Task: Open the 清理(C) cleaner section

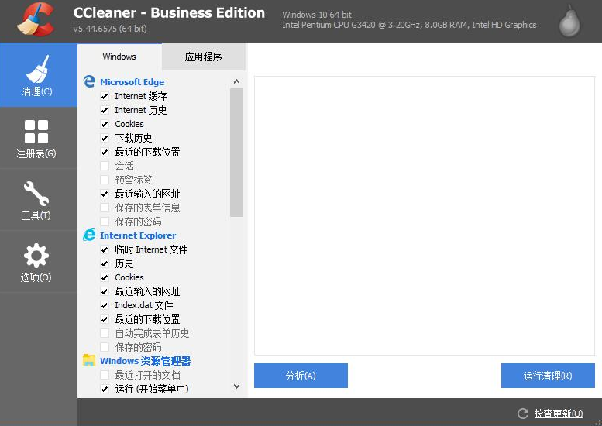Action: [39, 75]
